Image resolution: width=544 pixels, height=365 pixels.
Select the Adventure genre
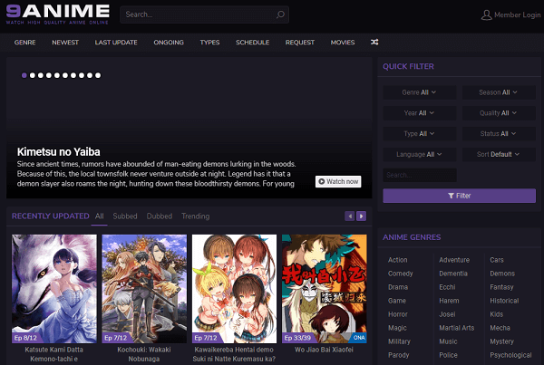[x=454, y=260]
